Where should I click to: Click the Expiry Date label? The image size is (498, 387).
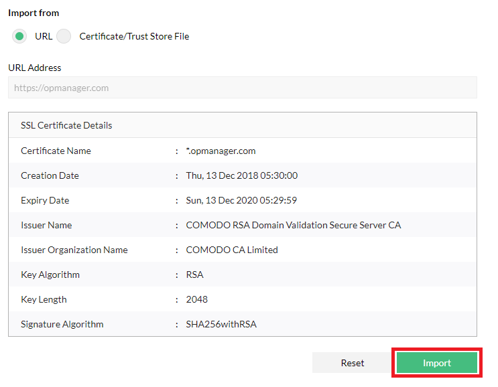click(45, 200)
